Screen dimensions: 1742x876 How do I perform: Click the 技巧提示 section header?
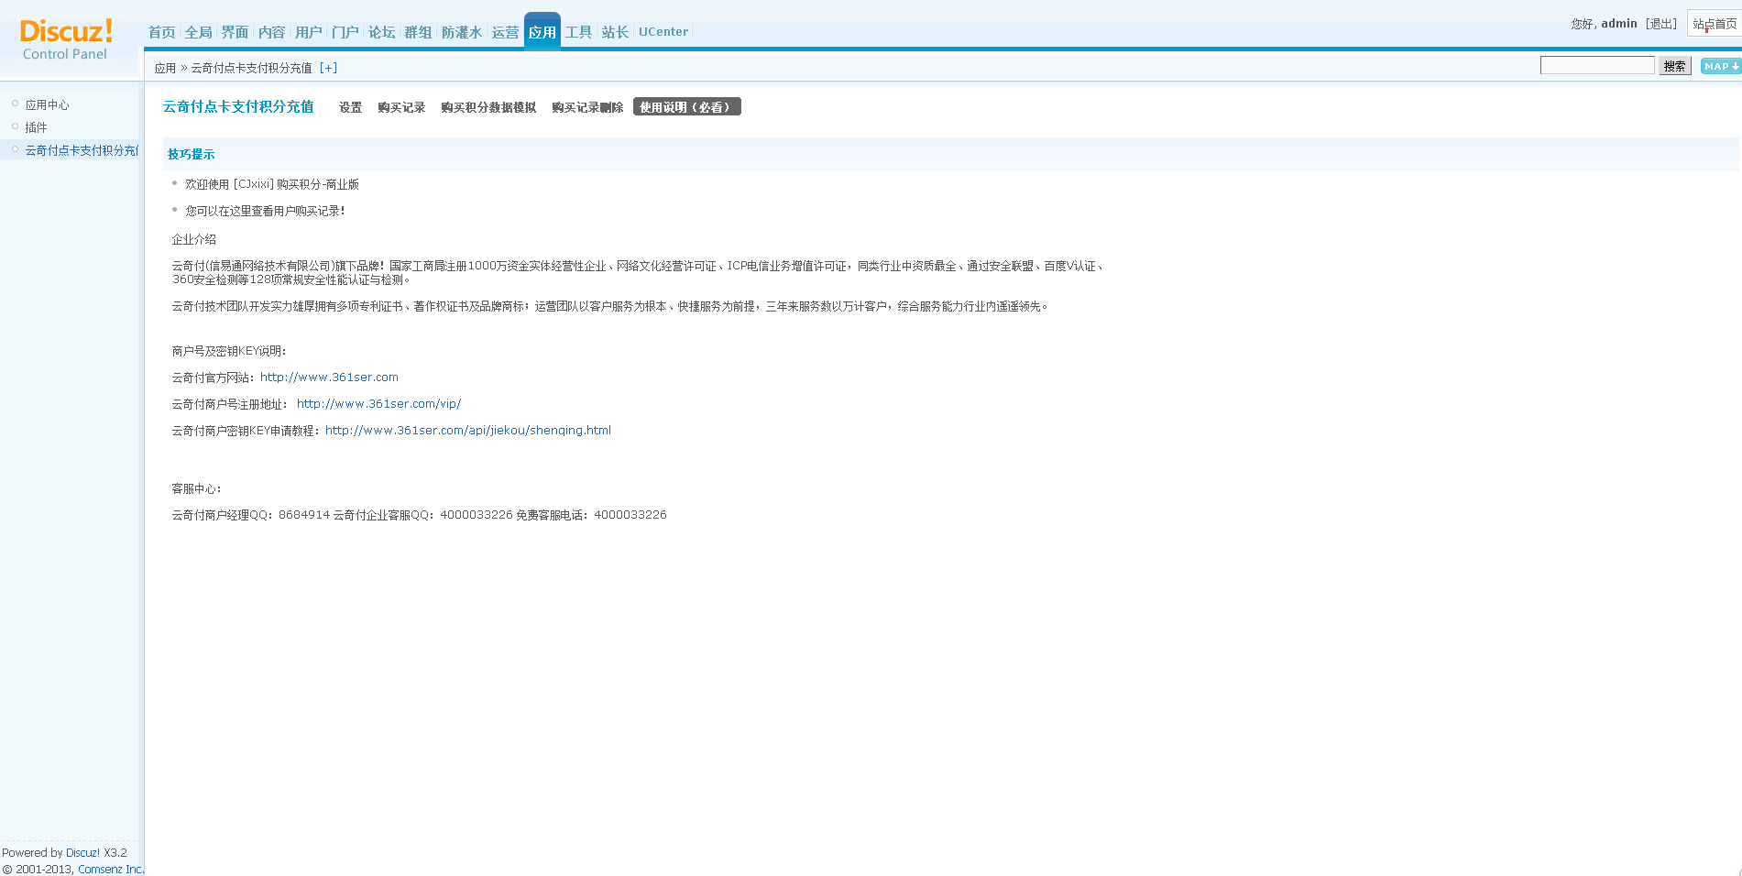click(x=191, y=154)
